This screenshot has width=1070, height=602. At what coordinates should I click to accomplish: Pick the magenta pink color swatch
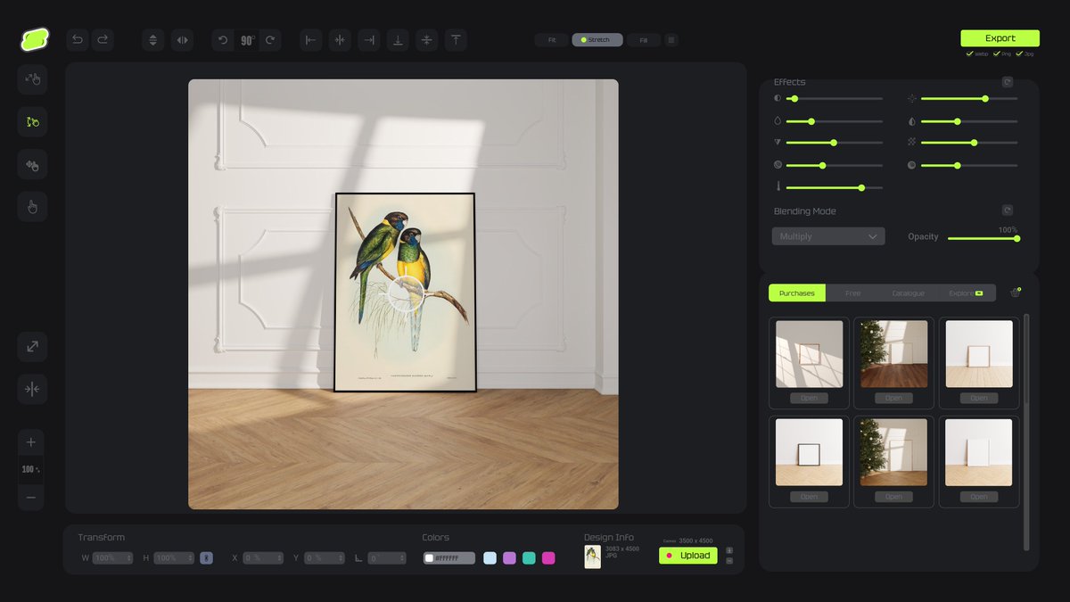(548, 557)
